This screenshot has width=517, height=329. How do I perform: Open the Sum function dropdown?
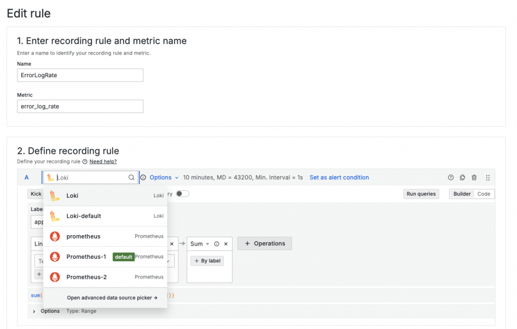[x=200, y=244]
